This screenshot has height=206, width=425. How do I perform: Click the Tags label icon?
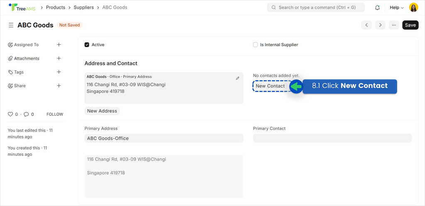click(x=10, y=72)
